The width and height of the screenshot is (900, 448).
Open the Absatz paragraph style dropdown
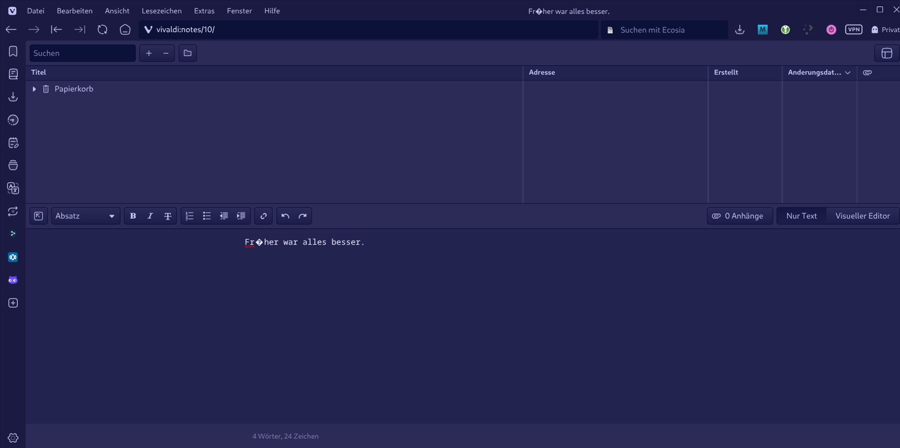(x=85, y=216)
